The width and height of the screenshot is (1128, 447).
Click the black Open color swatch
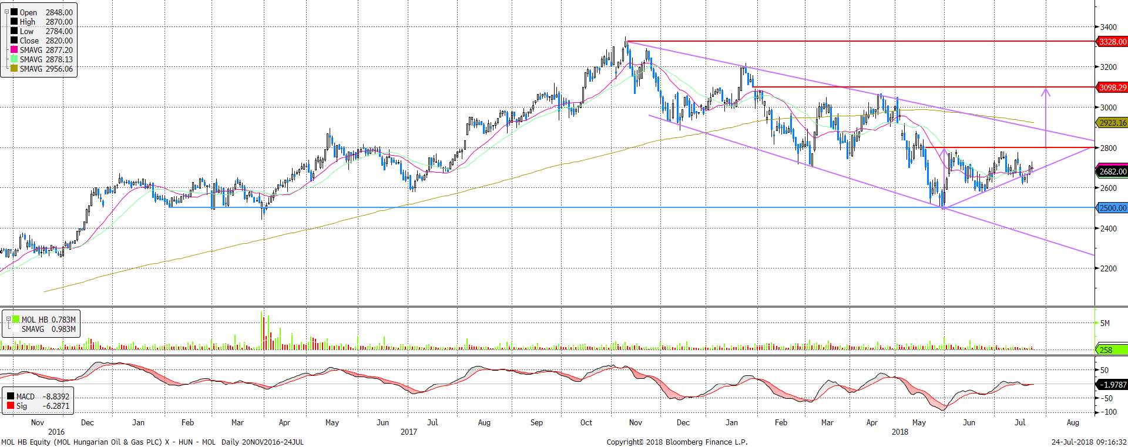click(x=14, y=12)
